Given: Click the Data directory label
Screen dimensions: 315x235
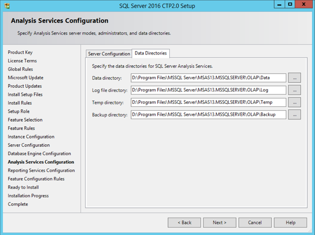Looking at the screenshot, I should tap(107, 78).
